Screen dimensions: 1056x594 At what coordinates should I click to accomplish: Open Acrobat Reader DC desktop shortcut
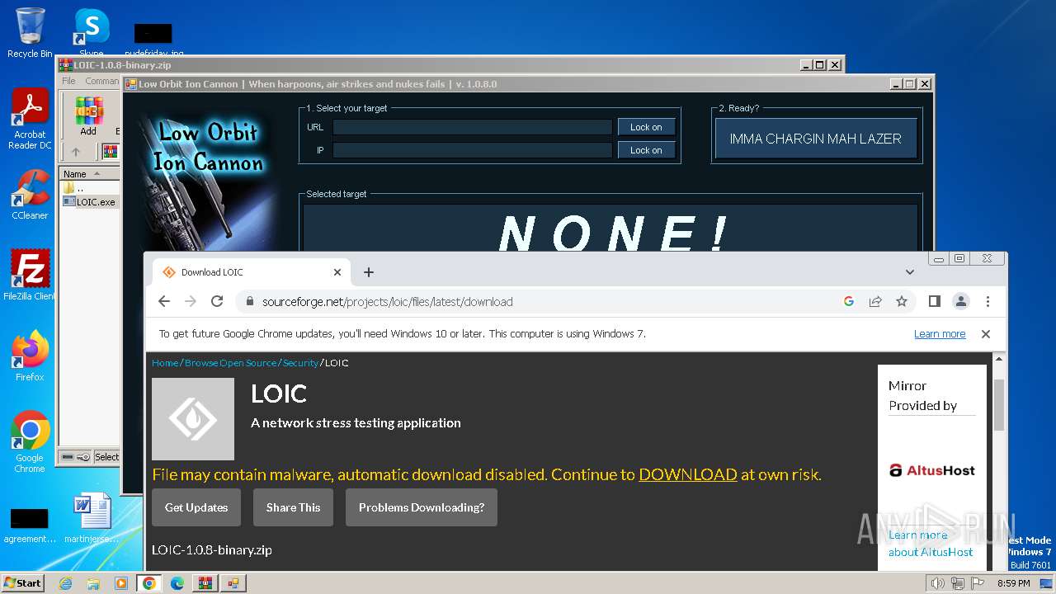coord(30,120)
